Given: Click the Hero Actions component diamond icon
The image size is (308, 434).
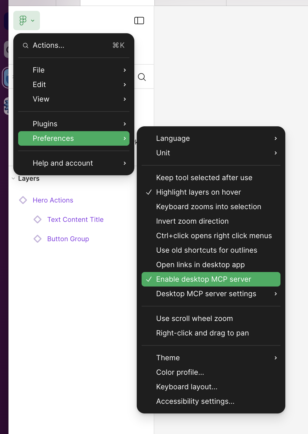Looking at the screenshot, I should (23, 200).
